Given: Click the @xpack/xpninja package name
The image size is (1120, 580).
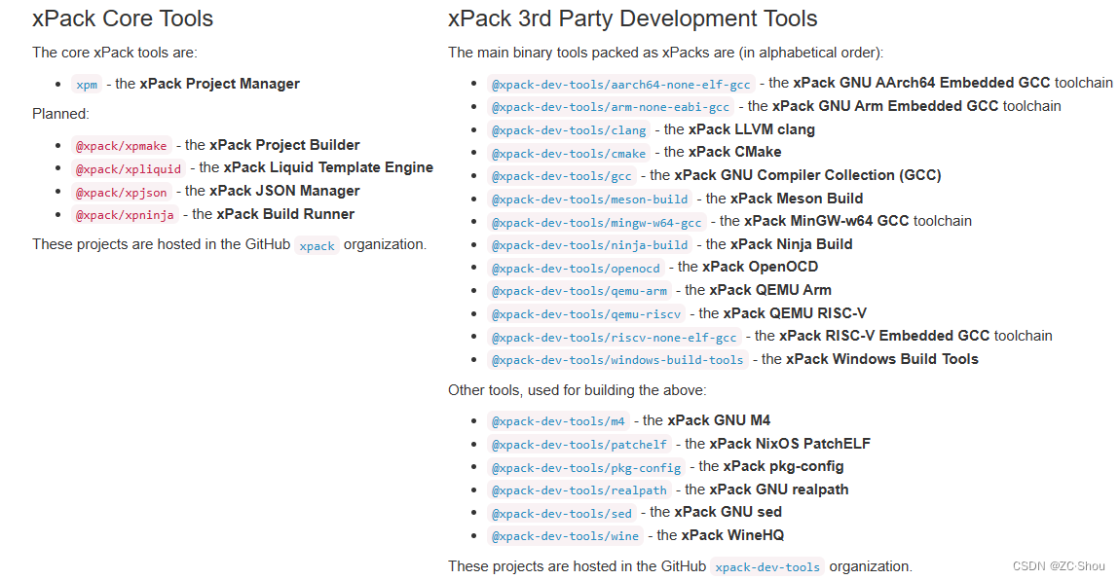Looking at the screenshot, I should [125, 215].
